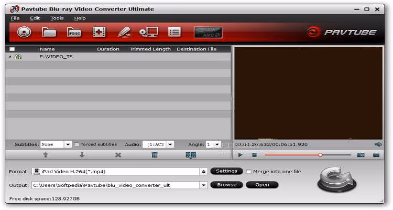Click the Settings button
This screenshot has width=393, height=210.
[226, 171]
